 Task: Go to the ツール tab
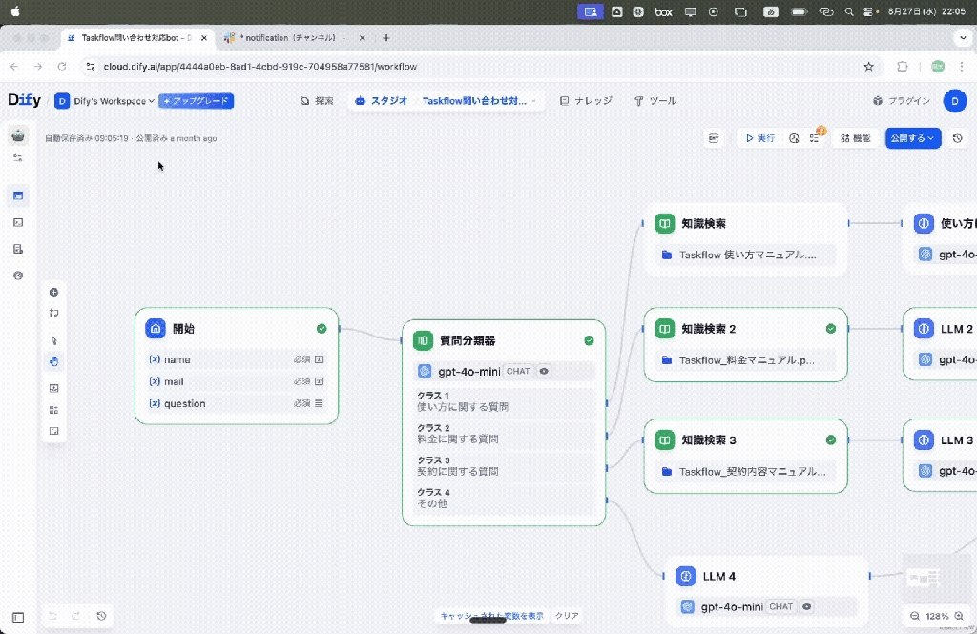tap(655, 101)
